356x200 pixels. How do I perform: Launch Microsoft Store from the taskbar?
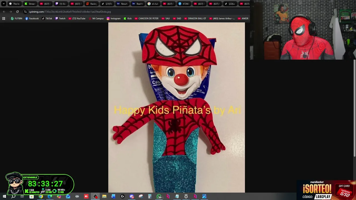[x=31, y=196]
